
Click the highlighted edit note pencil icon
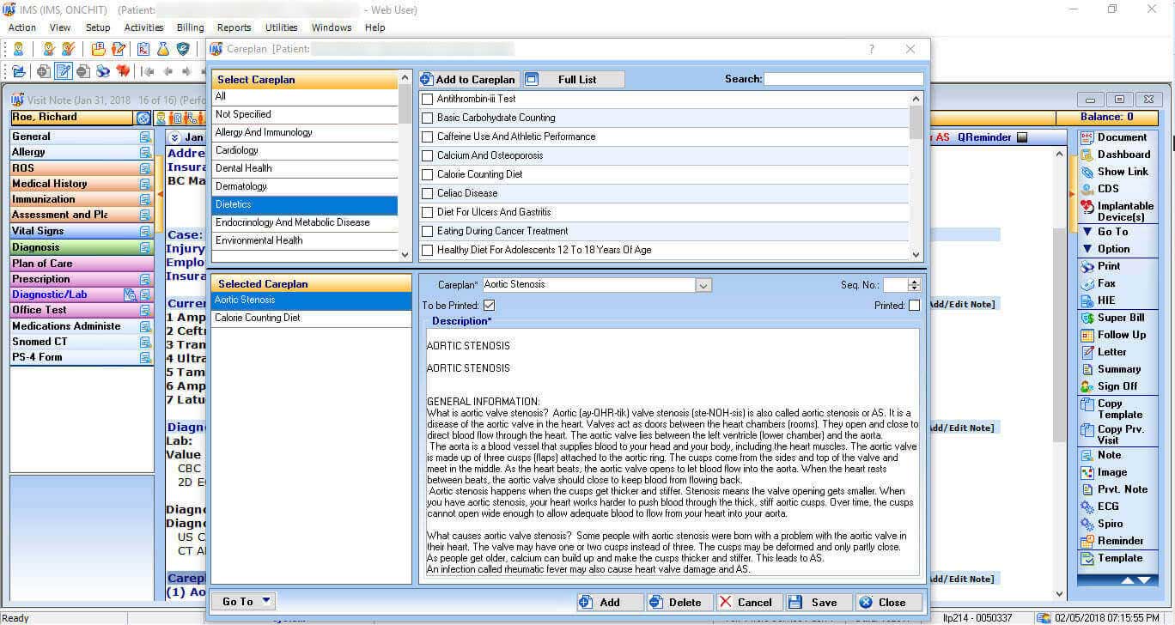click(63, 71)
